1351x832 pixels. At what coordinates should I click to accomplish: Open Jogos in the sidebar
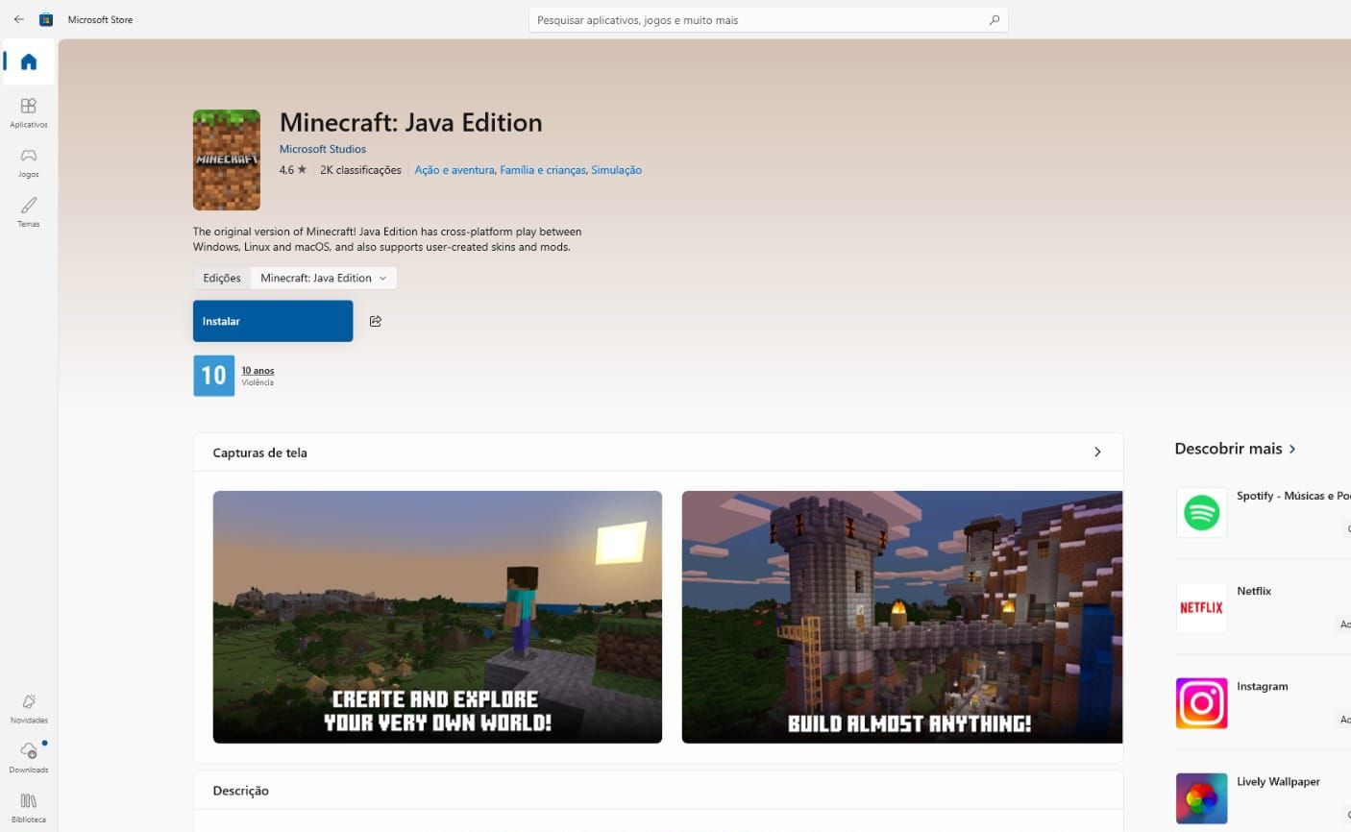point(29,162)
